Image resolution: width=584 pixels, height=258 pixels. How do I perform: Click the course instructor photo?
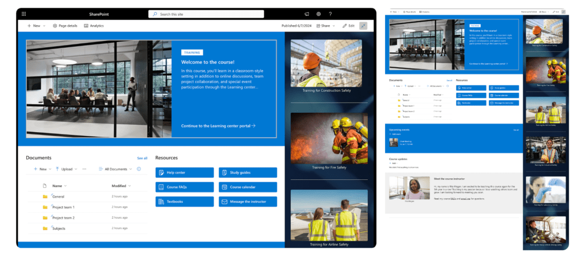[409, 188]
